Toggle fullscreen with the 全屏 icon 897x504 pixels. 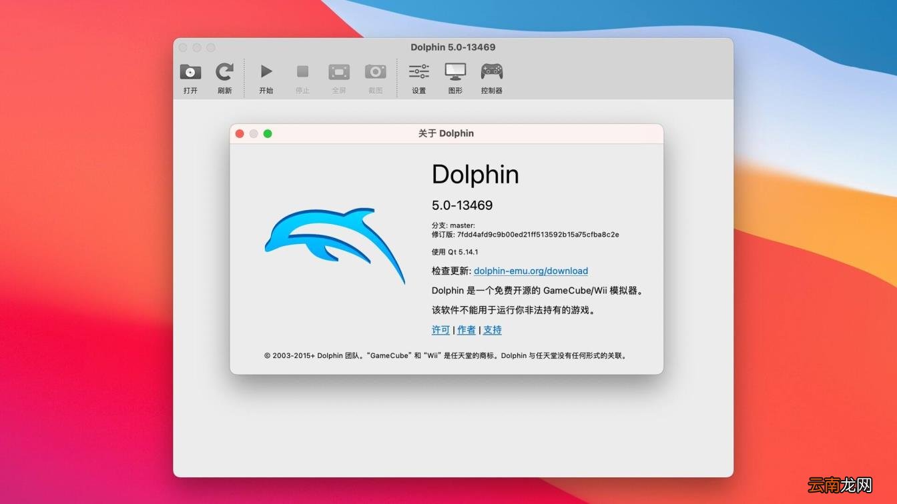click(339, 71)
